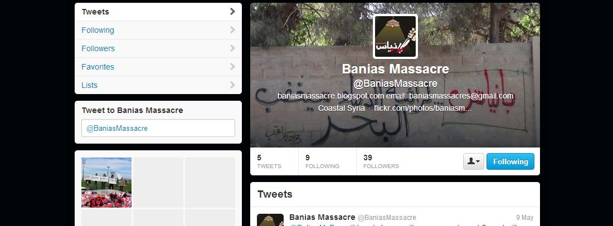Screen dimensions: 613x226
Task: Click the chevron beside Tweets
Action: tap(232, 12)
